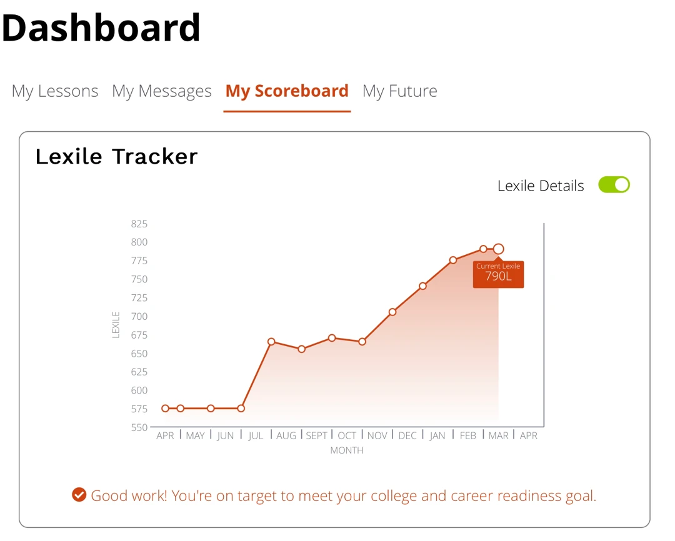The height and width of the screenshot is (541, 675).
Task: Open the My Lessons tab
Action: [x=55, y=91]
